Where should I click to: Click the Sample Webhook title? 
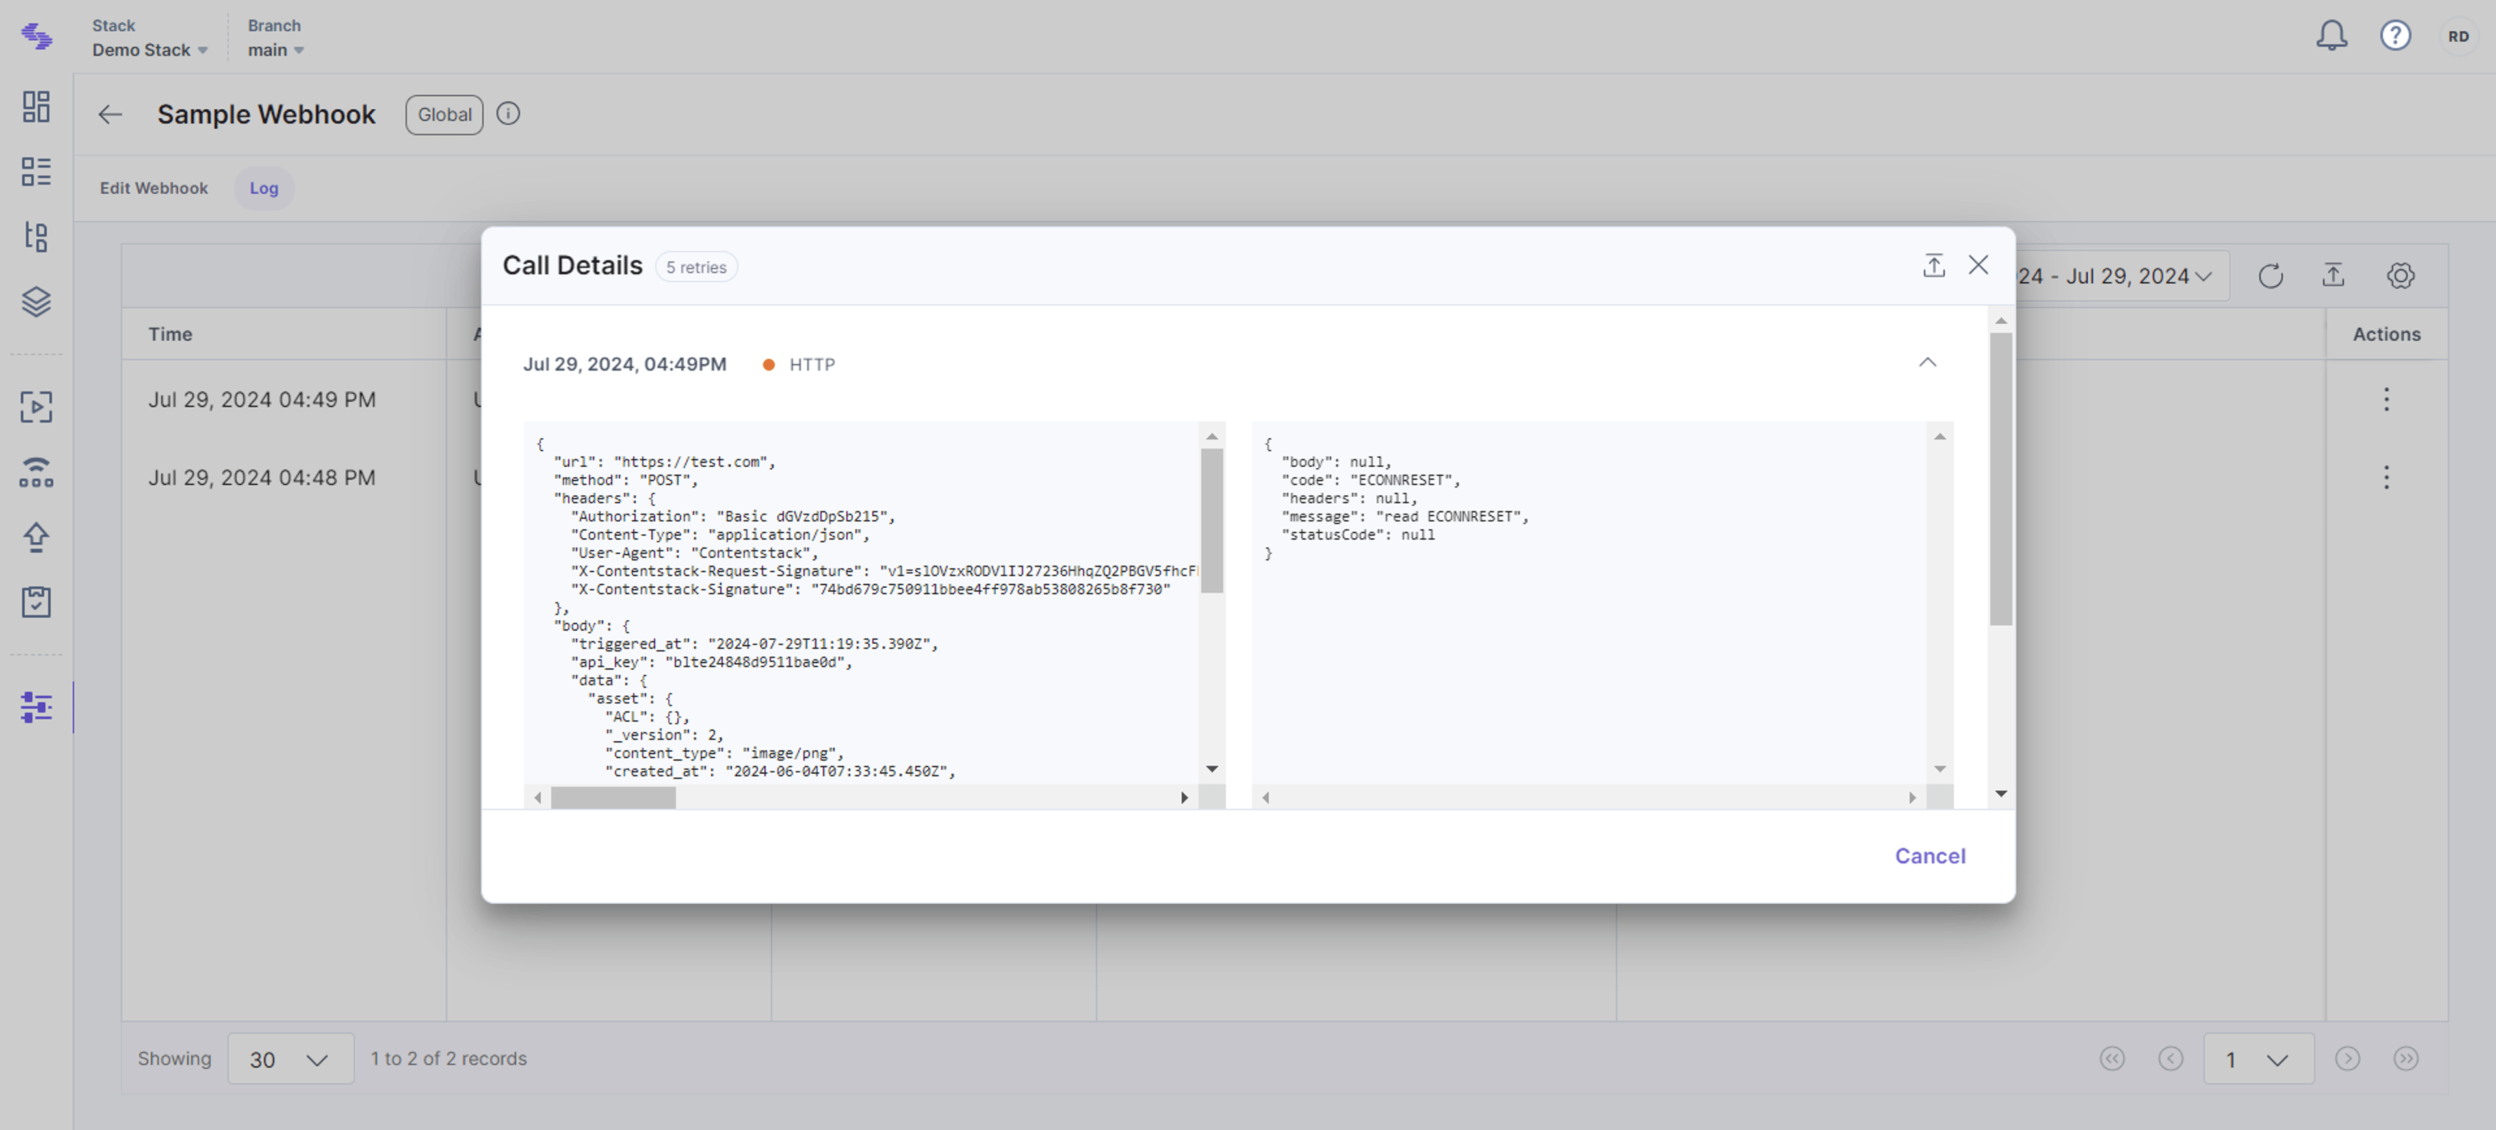pos(266,114)
